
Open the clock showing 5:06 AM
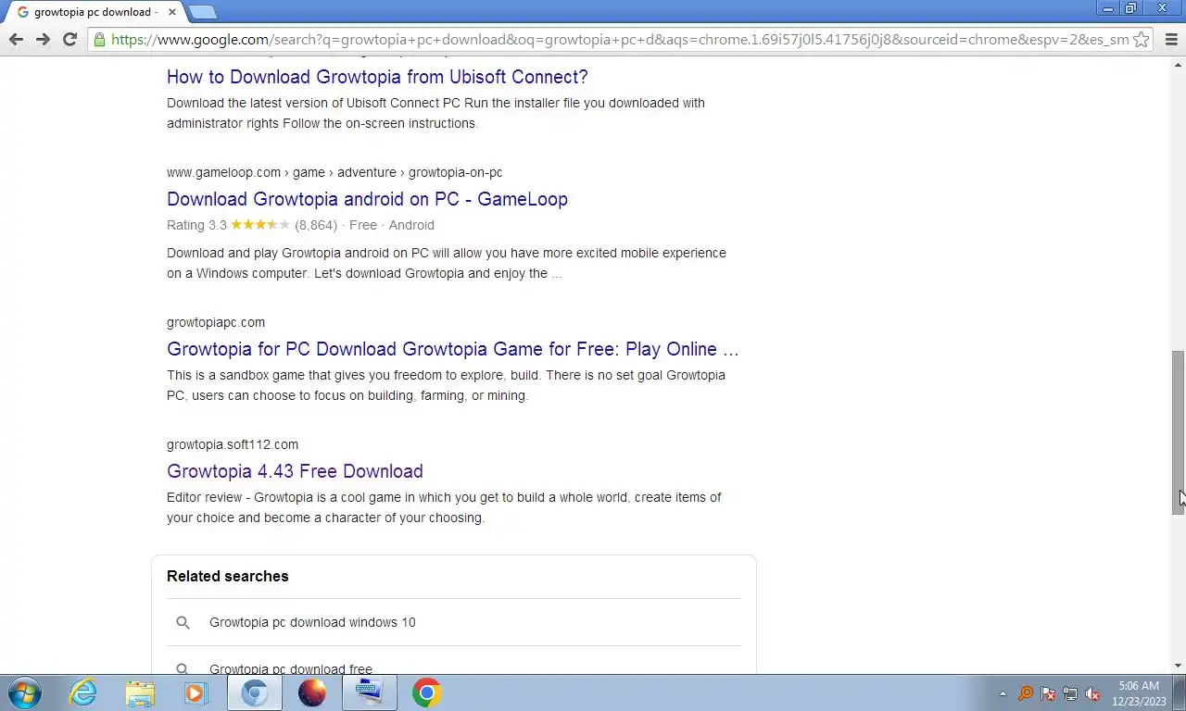point(1139,693)
